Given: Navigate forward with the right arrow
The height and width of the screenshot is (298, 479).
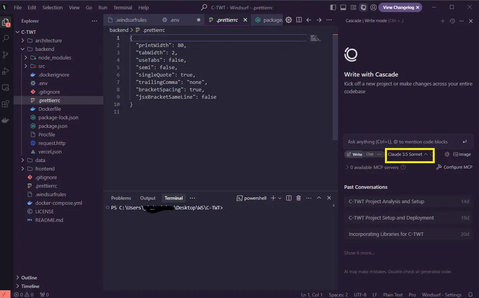Looking at the screenshot, I should click(319, 20).
